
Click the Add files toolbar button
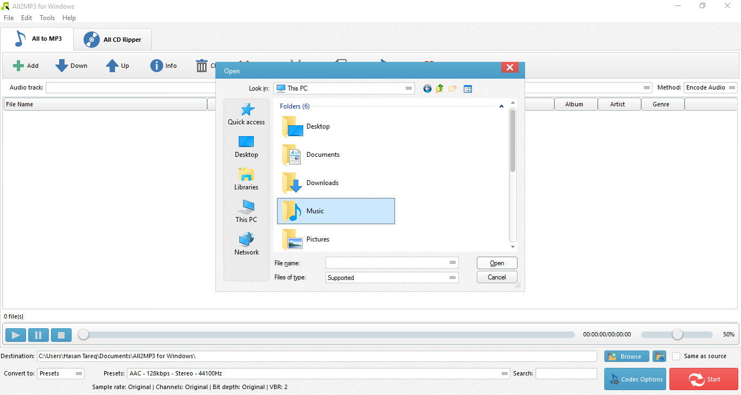pyautogui.click(x=25, y=66)
